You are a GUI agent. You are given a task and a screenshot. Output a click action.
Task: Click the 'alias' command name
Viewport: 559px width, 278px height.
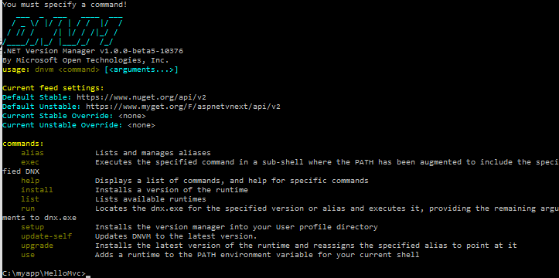click(x=32, y=153)
